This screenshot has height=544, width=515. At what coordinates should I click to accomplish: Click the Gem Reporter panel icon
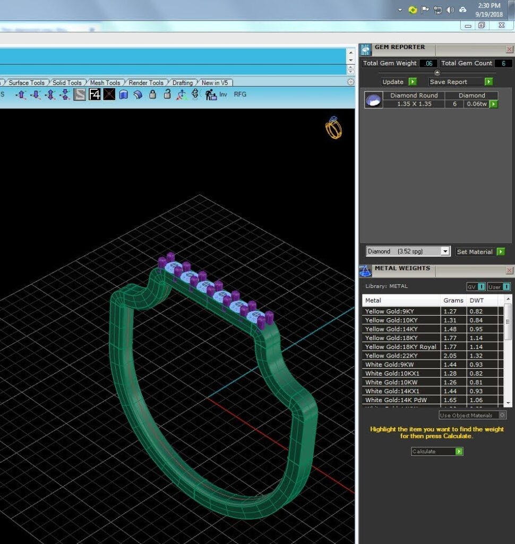click(x=365, y=50)
